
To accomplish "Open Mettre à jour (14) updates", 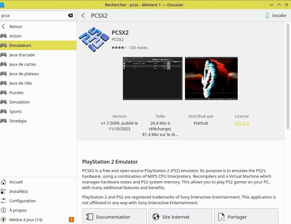I will coord(38,220).
